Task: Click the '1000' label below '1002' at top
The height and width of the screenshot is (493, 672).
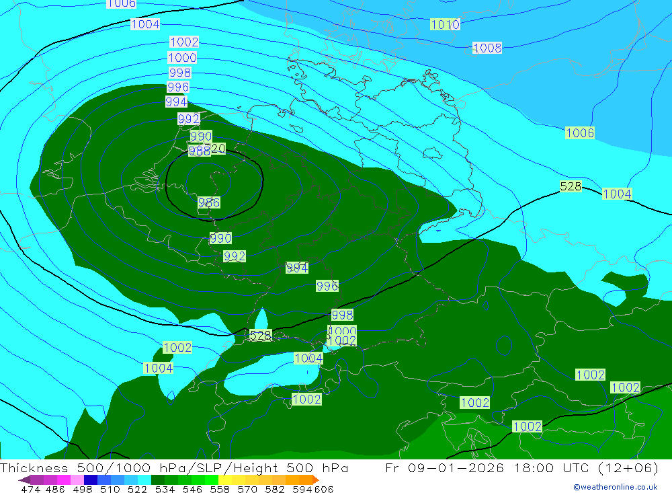Action: pyautogui.click(x=182, y=57)
